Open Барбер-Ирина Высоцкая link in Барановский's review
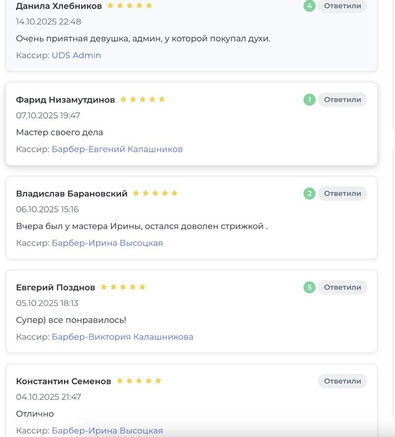The image size is (395, 437). (x=107, y=243)
